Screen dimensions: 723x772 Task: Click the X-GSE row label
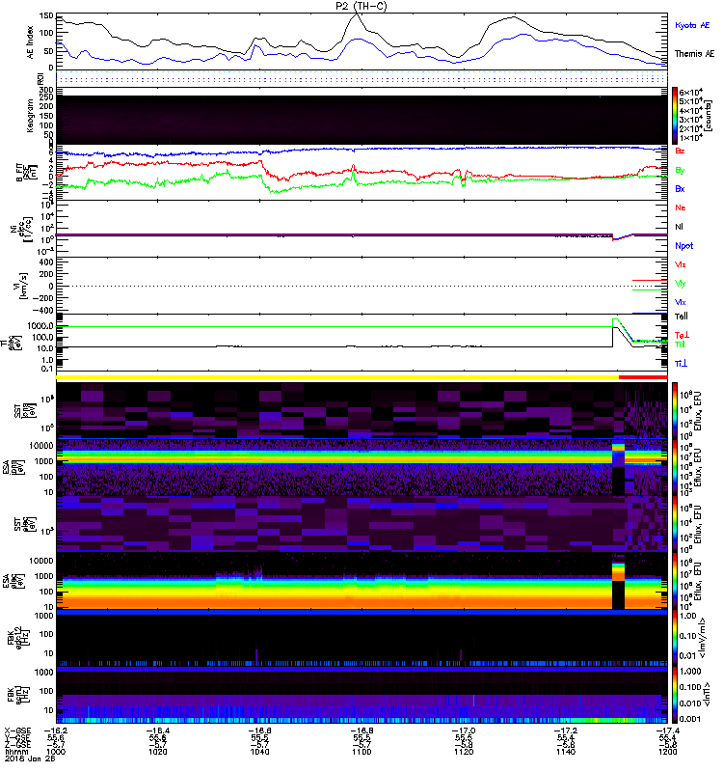pyautogui.click(x=17, y=731)
